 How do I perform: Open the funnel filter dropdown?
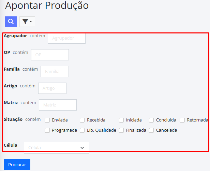pyautogui.click(x=27, y=21)
